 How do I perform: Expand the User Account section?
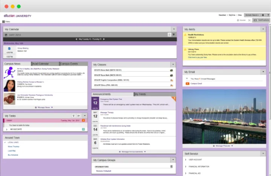(186, 160)
